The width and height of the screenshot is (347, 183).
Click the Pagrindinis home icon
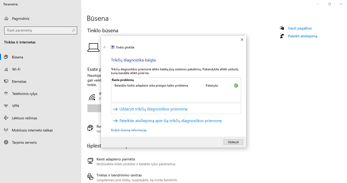(6, 19)
